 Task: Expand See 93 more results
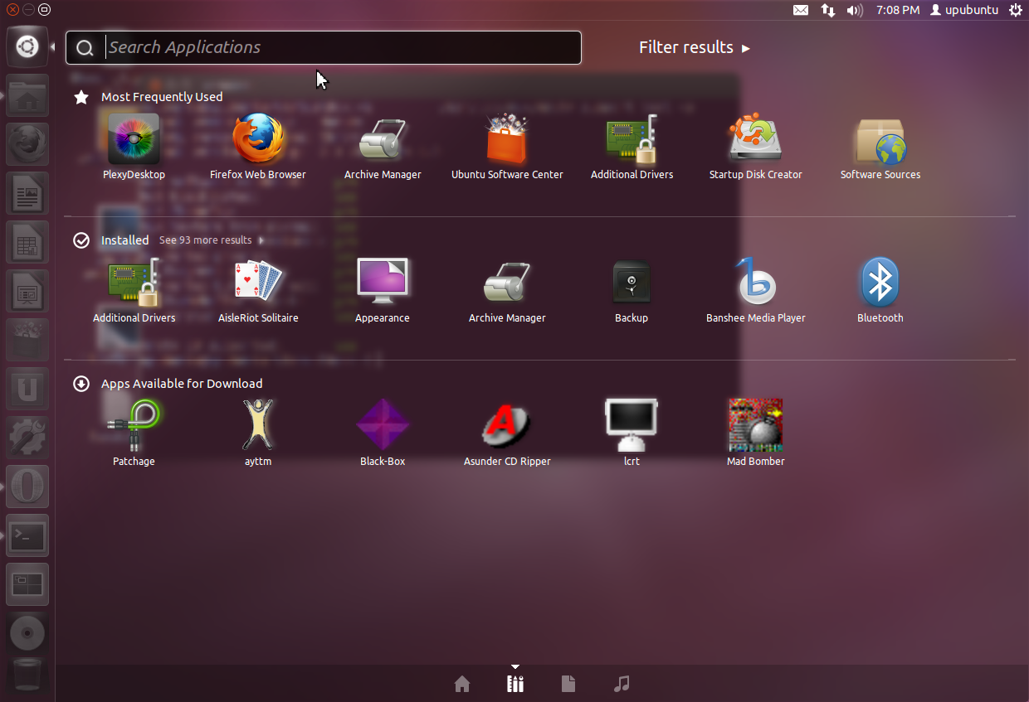coord(211,240)
